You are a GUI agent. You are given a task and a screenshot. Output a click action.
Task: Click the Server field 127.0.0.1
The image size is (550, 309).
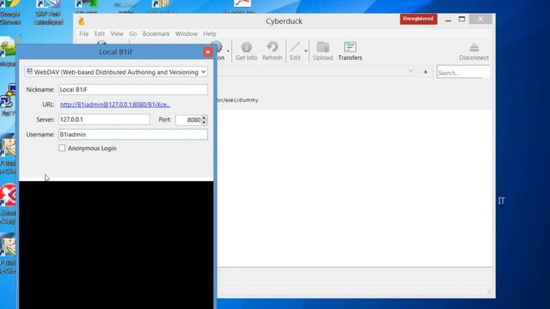[x=104, y=119]
